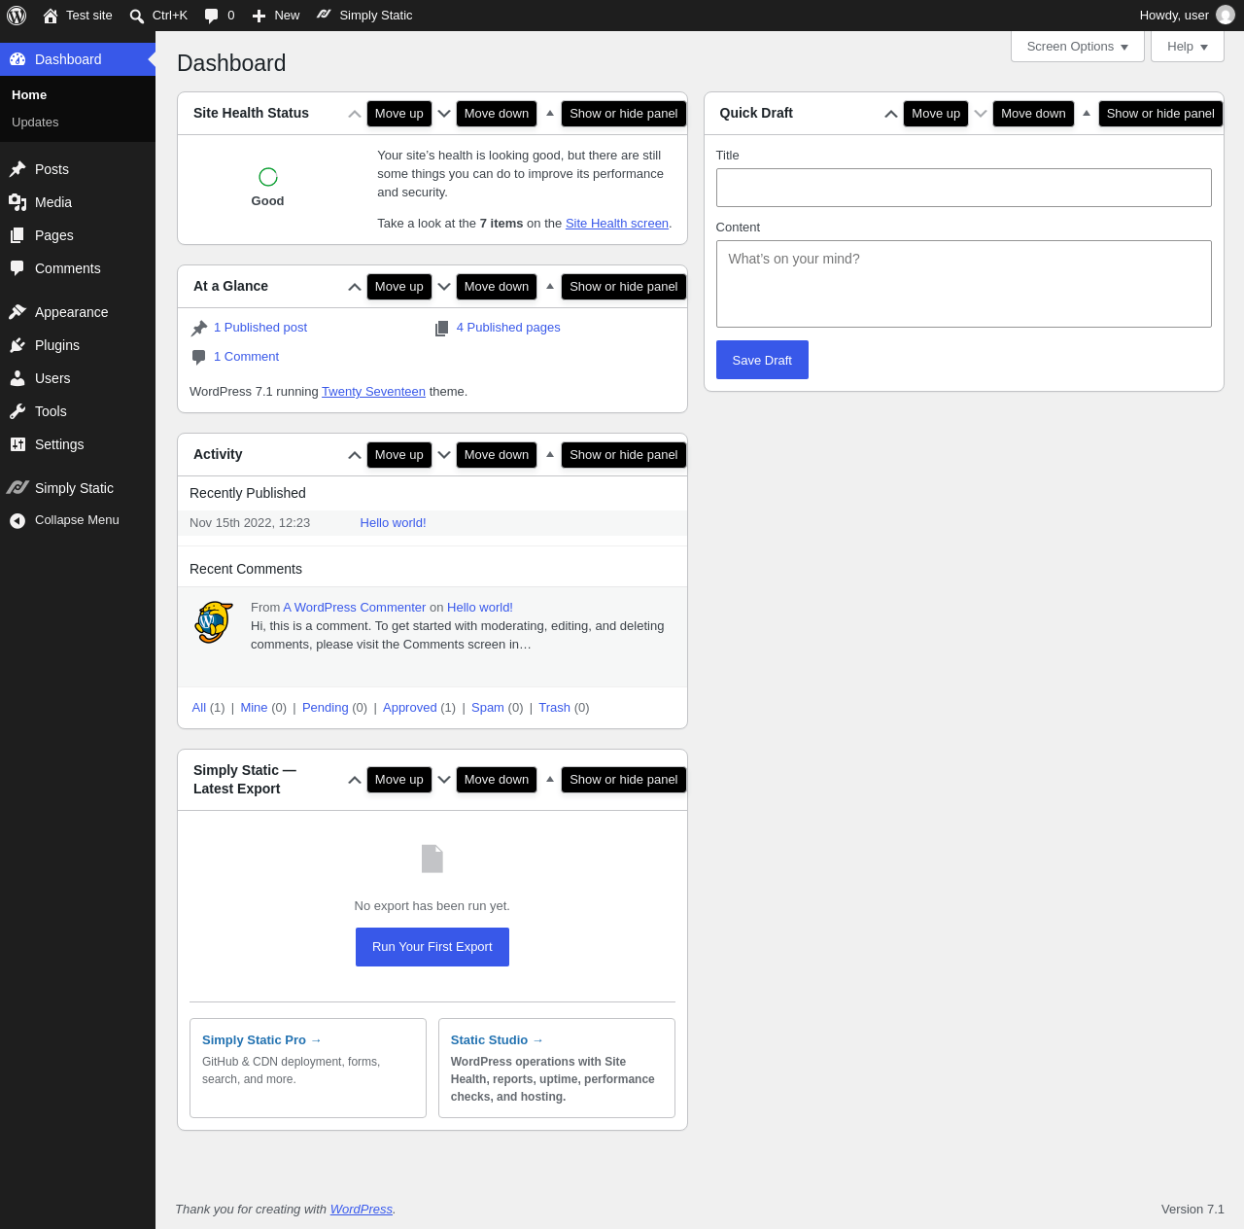Viewport: 1244px width, 1229px height.
Task: Toggle the Site Health Status panel triangle
Action: point(550,114)
